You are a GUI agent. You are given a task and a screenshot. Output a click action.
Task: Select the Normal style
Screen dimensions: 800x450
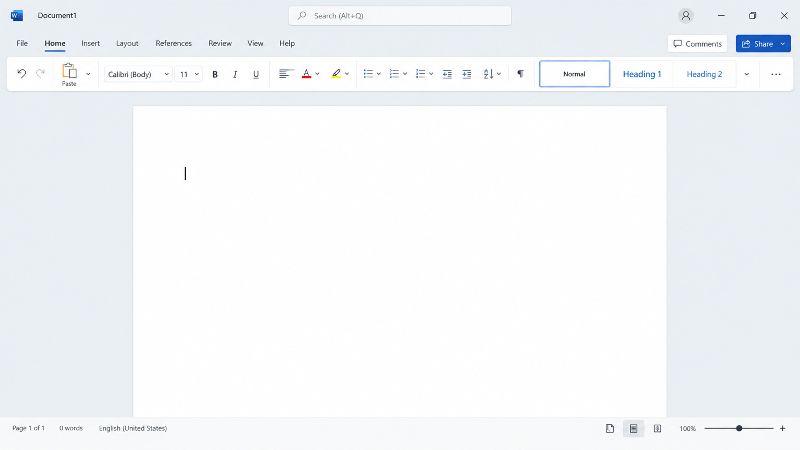coord(574,74)
